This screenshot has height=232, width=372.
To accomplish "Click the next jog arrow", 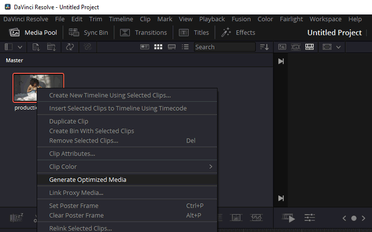I will tap(363, 218).
